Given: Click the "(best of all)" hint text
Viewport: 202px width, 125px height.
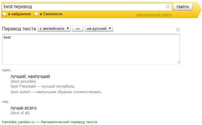Looking at the screenshot, I should pyautogui.click(x=20, y=113).
